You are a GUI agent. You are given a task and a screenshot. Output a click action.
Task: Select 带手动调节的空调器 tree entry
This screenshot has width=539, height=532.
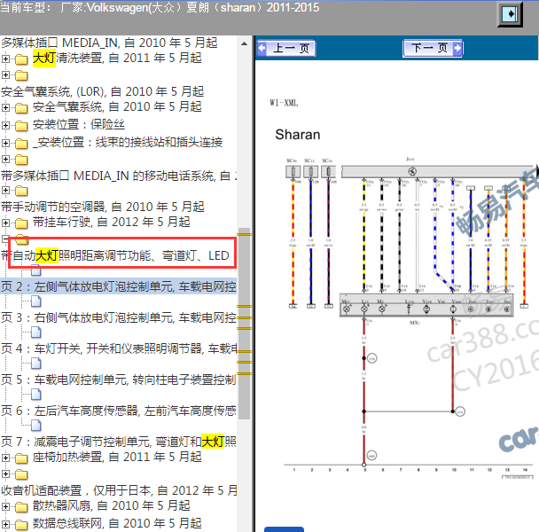coord(103,207)
